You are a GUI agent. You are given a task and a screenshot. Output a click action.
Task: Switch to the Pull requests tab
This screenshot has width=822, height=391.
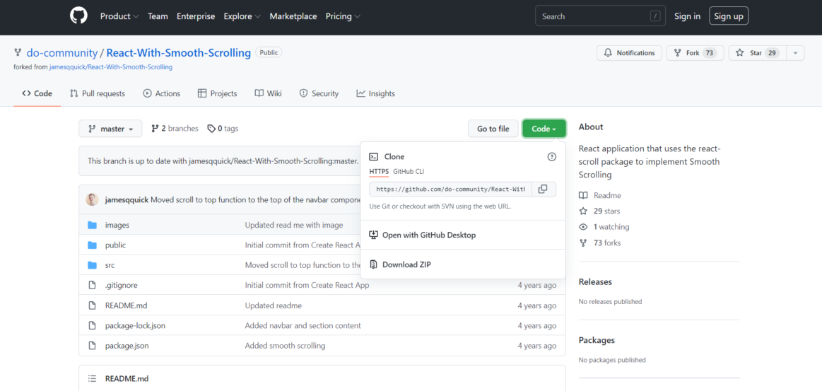(x=97, y=93)
